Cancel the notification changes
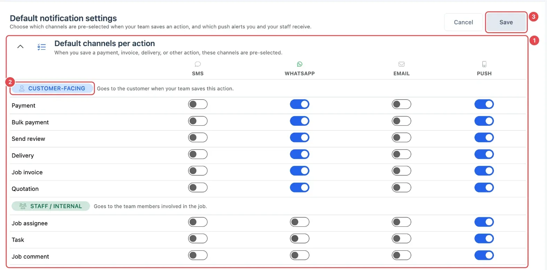The image size is (547, 270). click(463, 22)
